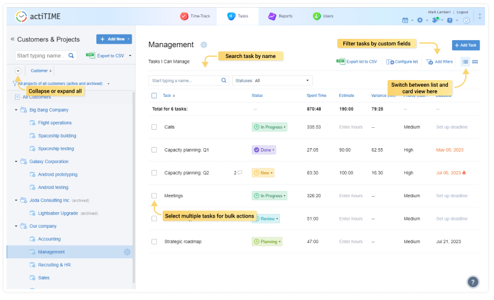Click the location pin icon in top bar

tap(466, 20)
